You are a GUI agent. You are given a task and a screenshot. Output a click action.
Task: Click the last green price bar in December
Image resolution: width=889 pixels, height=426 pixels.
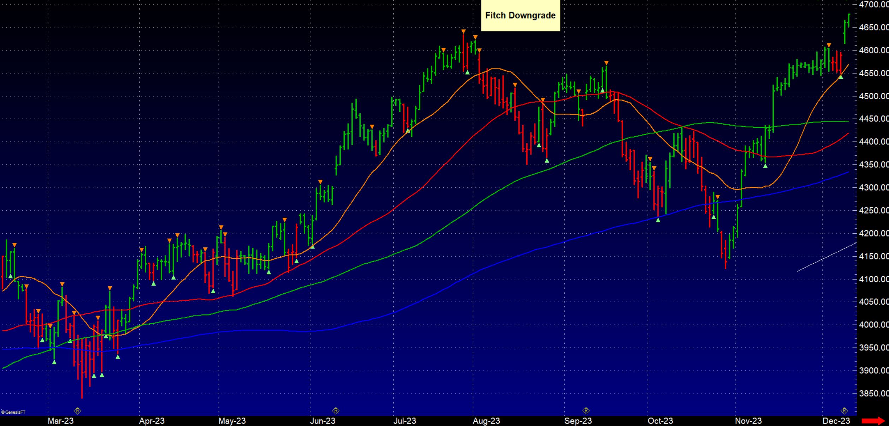pyautogui.click(x=849, y=20)
